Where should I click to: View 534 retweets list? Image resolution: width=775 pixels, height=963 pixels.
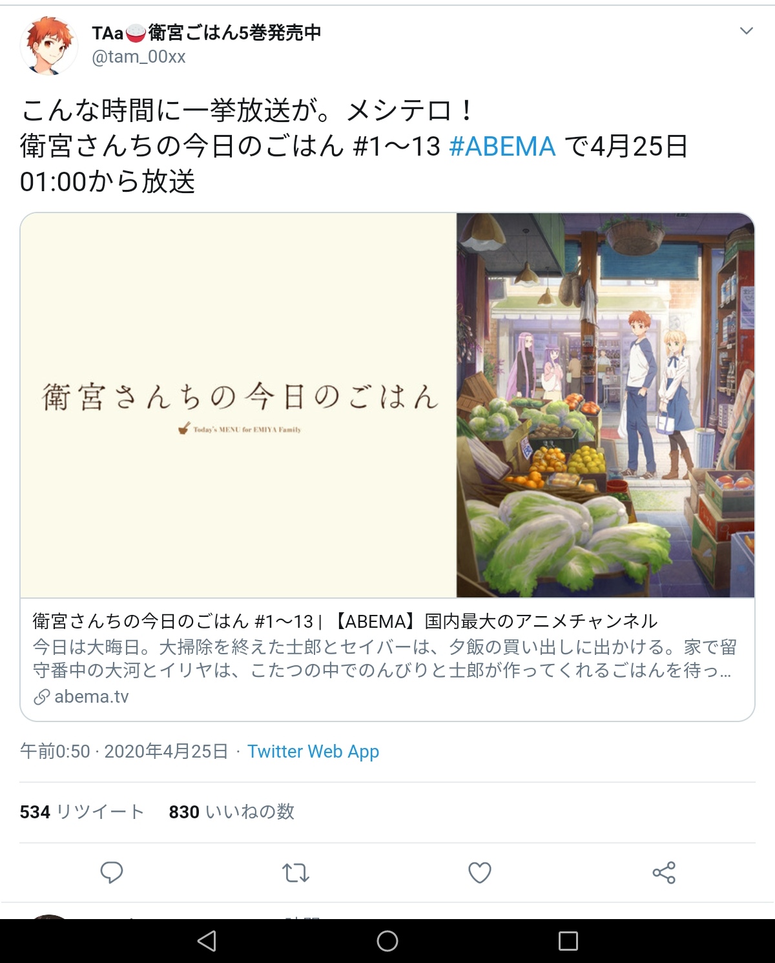click(82, 812)
